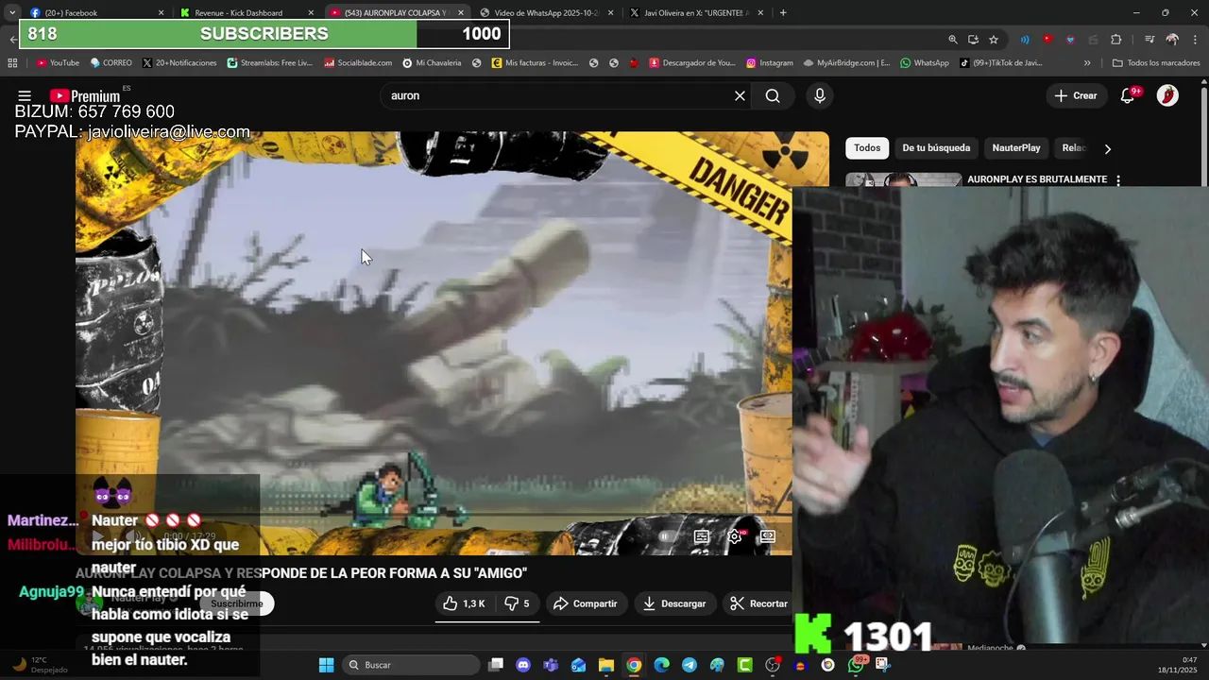Open the WhatsApp bookmark
The height and width of the screenshot is (680, 1209).
924,63
